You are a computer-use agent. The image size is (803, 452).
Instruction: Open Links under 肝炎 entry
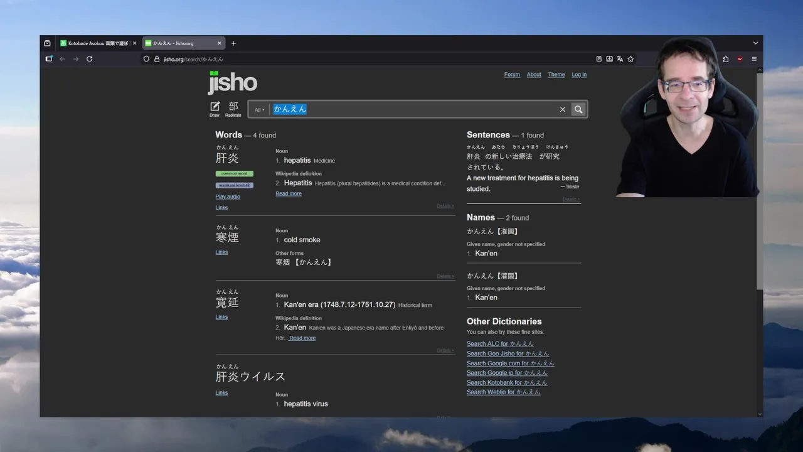click(x=221, y=208)
